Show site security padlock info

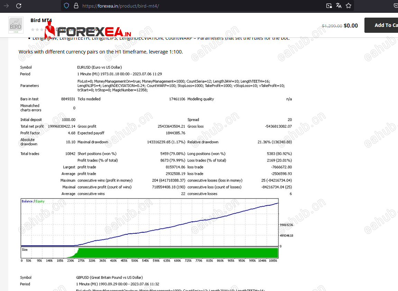coord(76,6)
